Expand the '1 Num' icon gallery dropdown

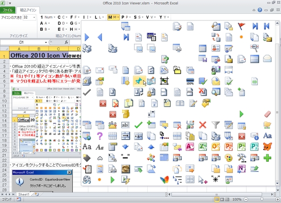pos(48,17)
